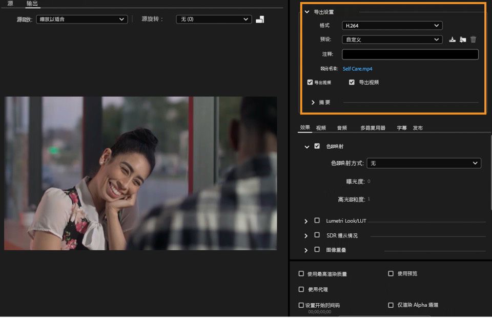This screenshot has height=318, width=492.
Task: Uncheck the second 导出视频 checkbox beside it
Action: [352, 82]
